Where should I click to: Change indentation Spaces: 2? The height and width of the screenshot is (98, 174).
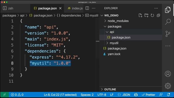pos(87,95)
